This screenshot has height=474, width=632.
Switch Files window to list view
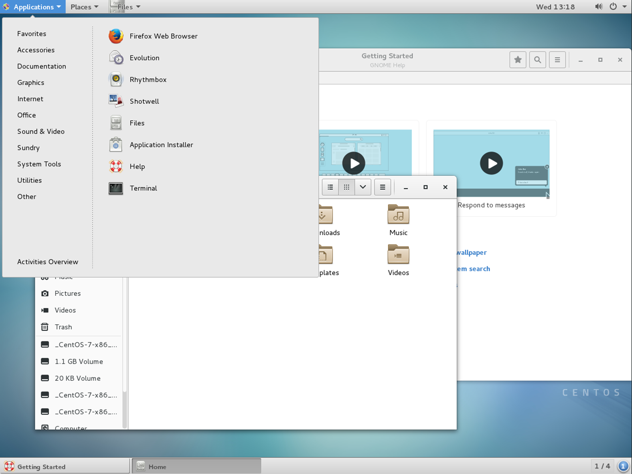tap(330, 187)
